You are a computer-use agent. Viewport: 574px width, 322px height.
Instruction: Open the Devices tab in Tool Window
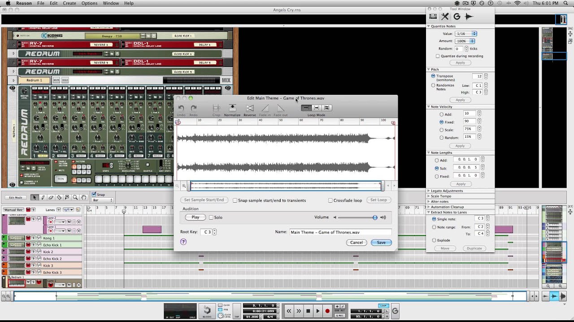coord(433,17)
